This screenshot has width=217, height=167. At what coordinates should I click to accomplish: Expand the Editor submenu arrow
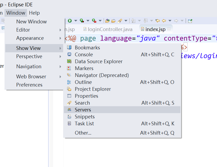pyautogui.click(x=60, y=30)
